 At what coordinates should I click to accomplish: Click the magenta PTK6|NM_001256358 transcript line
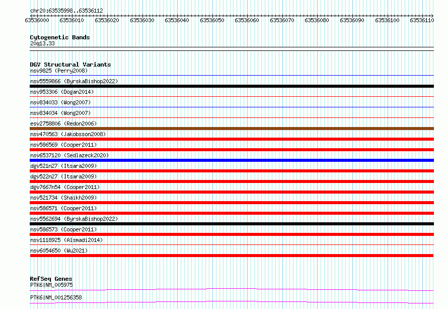point(232,302)
